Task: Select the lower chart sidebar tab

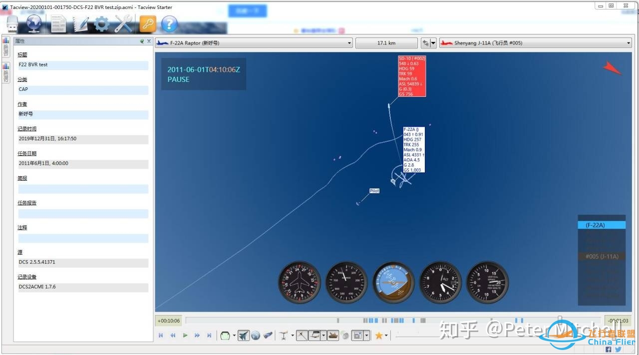Action: click(x=6, y=73)
